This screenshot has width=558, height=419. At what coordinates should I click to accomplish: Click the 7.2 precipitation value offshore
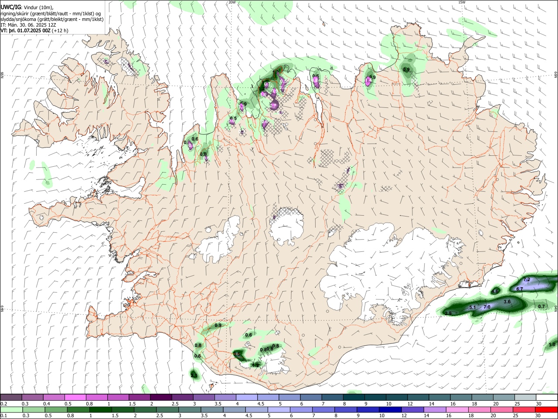pos(526,279)
